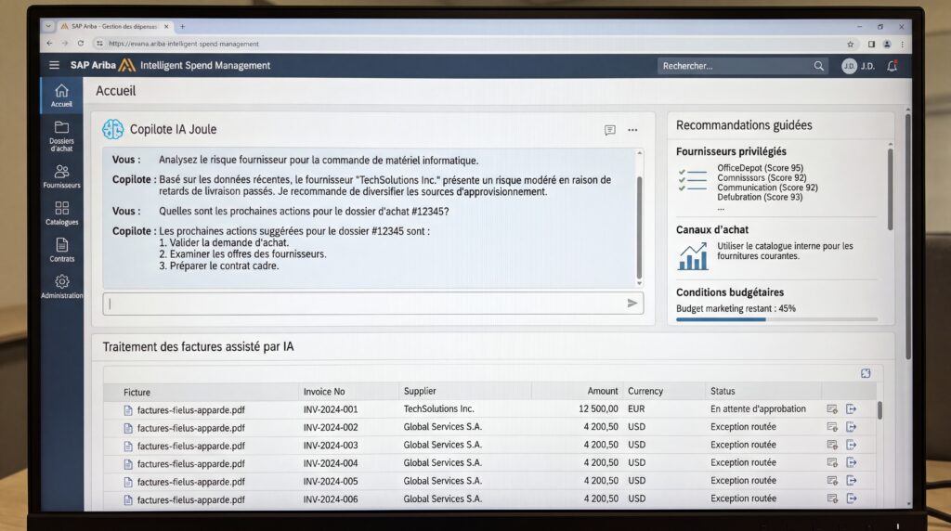Open factures-fielus-apparde.pdf for INV-2024-001
951x531 pixels.
(190, 410)
